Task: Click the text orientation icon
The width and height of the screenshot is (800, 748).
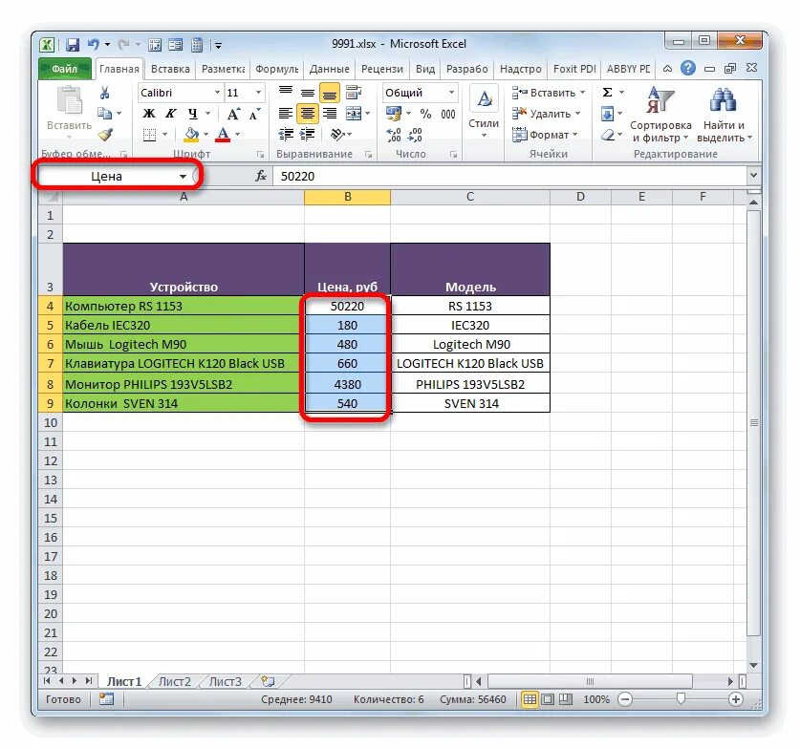Action: (x=337, y=134)
